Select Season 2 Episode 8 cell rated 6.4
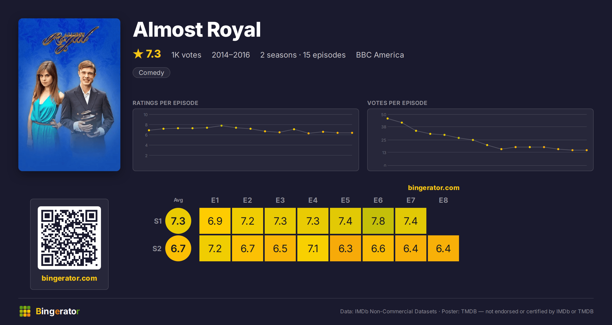Image resolution: width=612 pixels, height=325 pixels. click(x=443, y=248)
